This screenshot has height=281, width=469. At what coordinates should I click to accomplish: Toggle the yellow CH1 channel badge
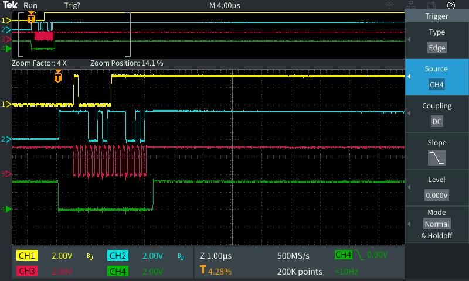click(27, 256)
